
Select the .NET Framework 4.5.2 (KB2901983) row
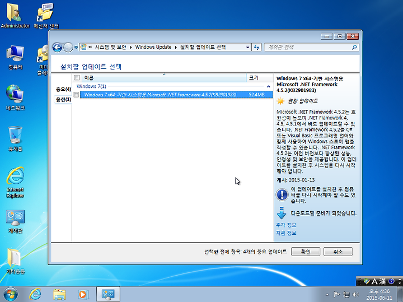[176, 95]
